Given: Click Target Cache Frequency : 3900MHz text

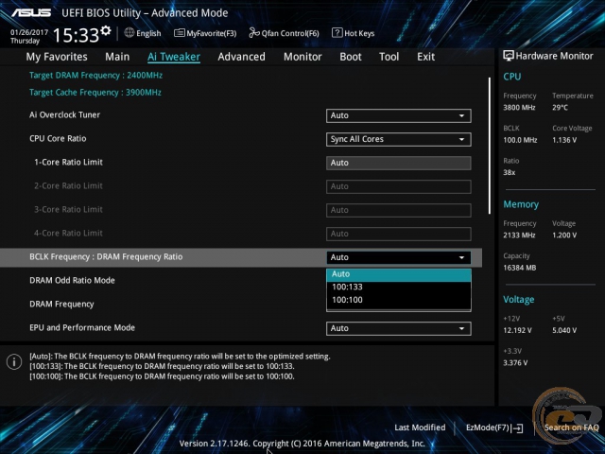Looking at the screenshot, I should pos(95,93).
